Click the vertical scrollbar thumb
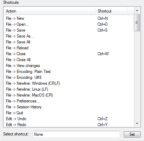The image size is (144, 141). pos(137,23)
